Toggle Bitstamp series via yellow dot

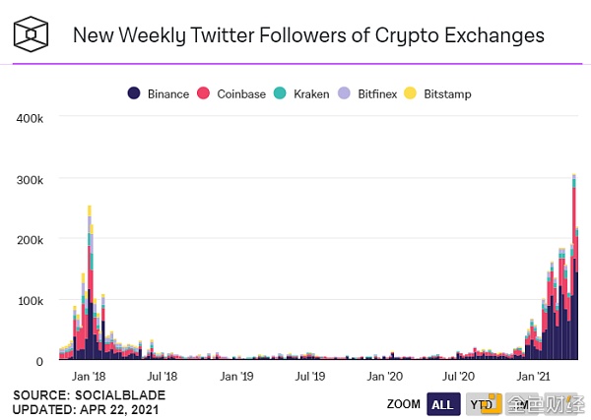(410, 93)
